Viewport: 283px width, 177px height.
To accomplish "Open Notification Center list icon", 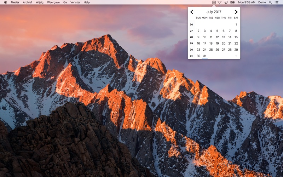I will click(277, 2).
